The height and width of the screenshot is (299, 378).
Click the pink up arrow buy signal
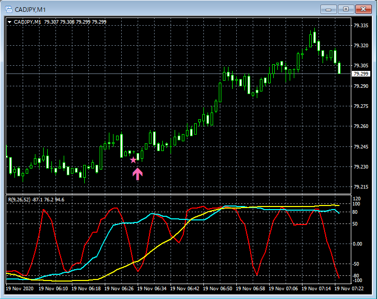[138, 174]
